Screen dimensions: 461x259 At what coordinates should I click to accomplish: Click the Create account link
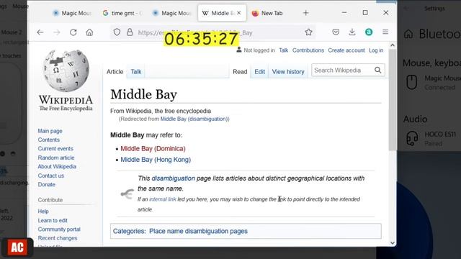pyautogui.click(x=346, y=50)
